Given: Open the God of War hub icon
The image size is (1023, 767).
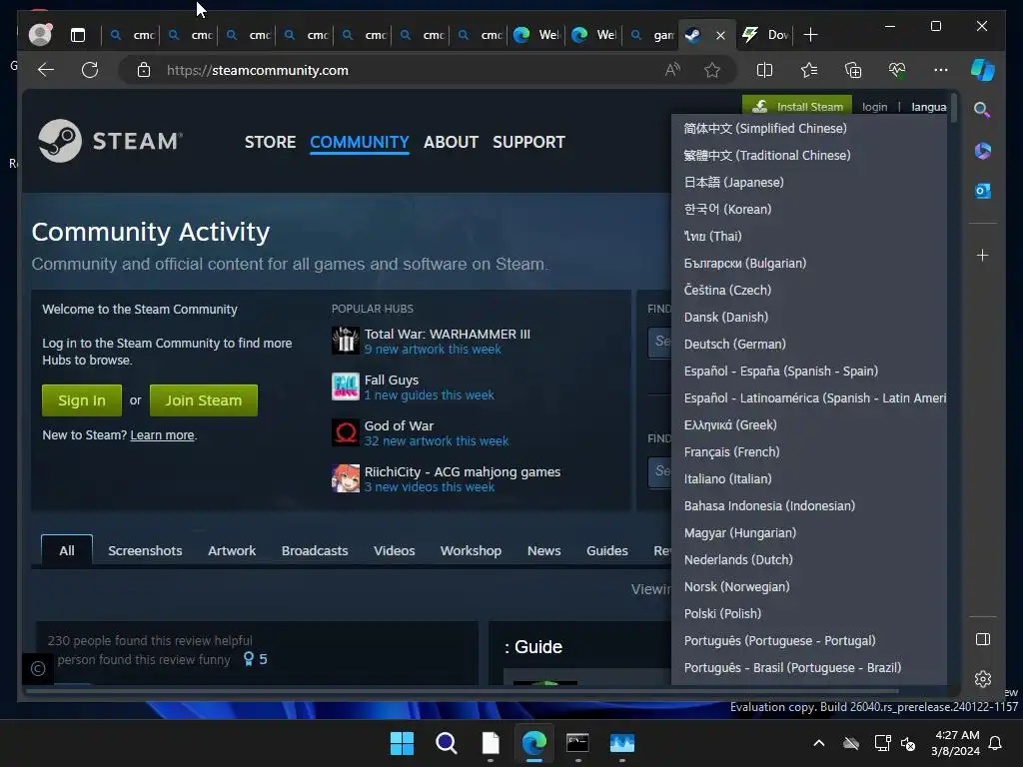Looking at the screenshot, I should tap(345, 431).
